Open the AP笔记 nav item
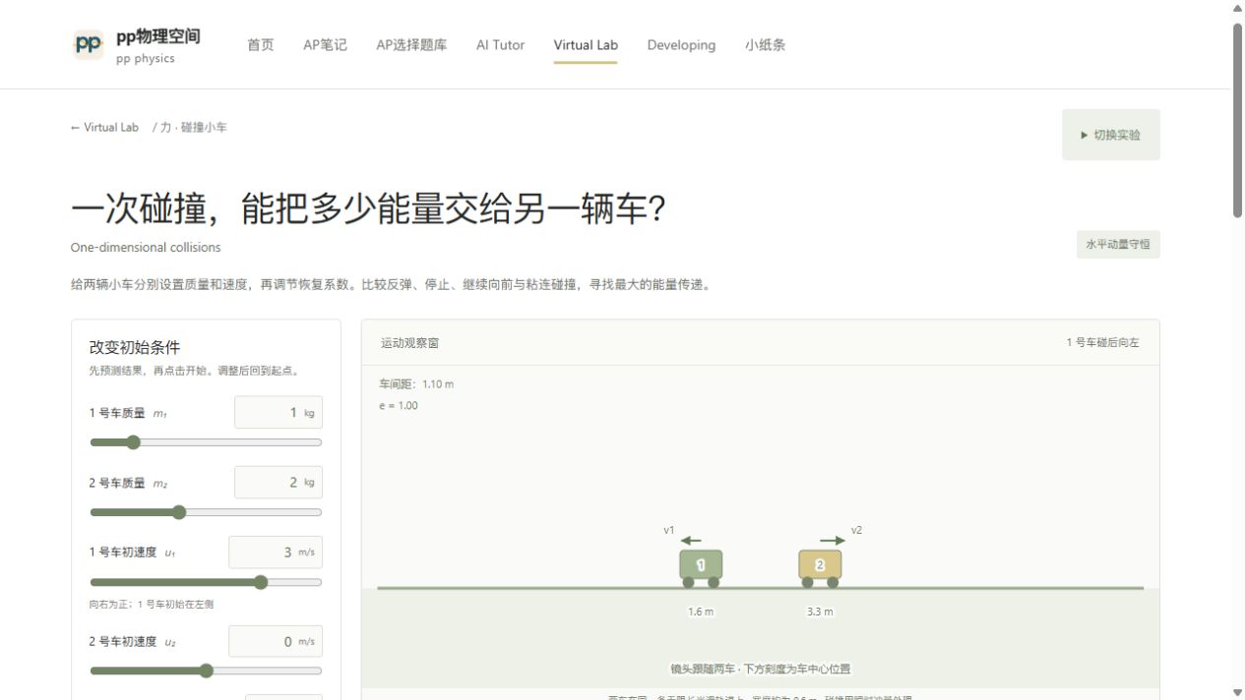Viewport: 1245px width, 700px height. tap(325, 45)
